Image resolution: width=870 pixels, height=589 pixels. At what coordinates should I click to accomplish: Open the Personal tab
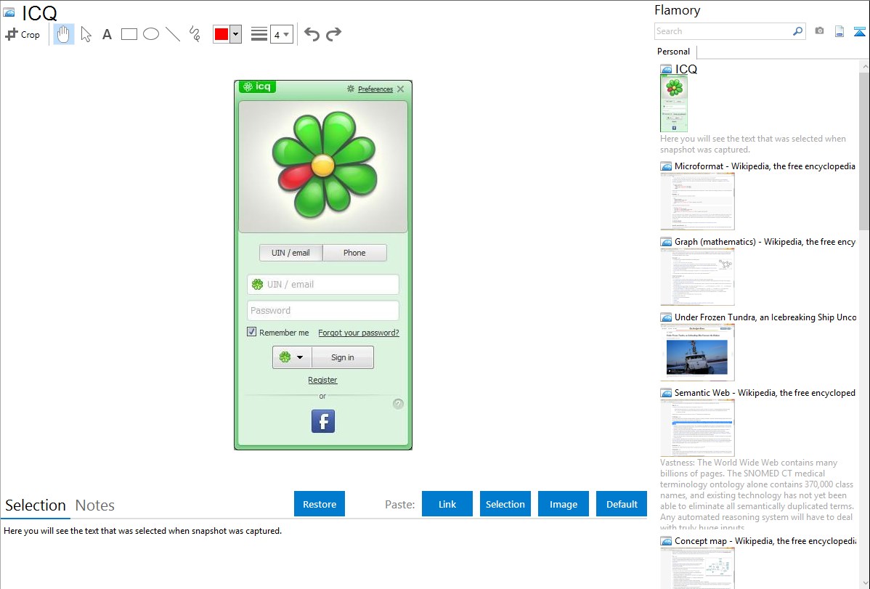(674, 51)
